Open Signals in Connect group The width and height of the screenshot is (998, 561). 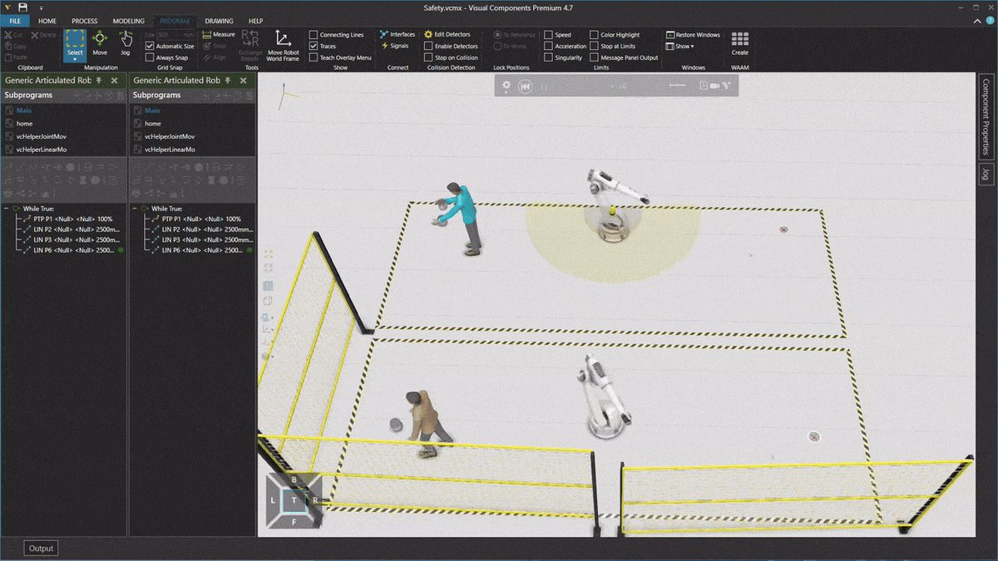tap(394, 47)
